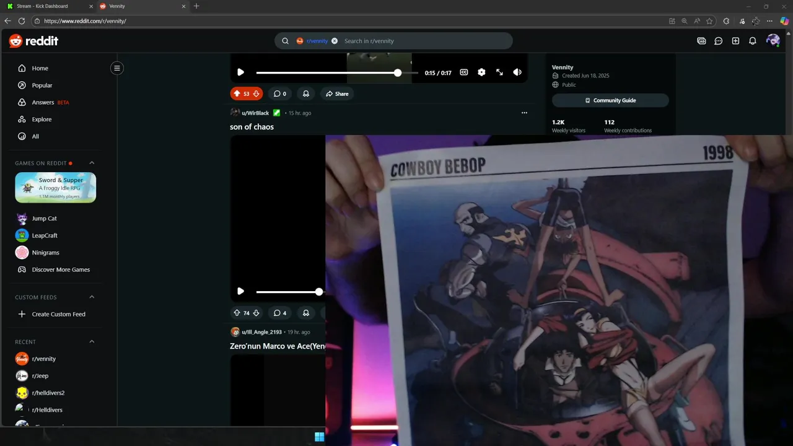This screenshot has height=446, width=793.
Task: Open u/WirBlack profile link
Action: click(x=255, y=113)
